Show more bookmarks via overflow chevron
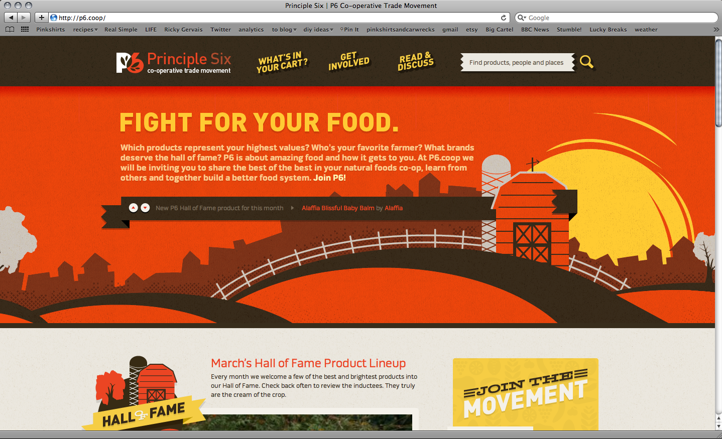 coord(716,30)
